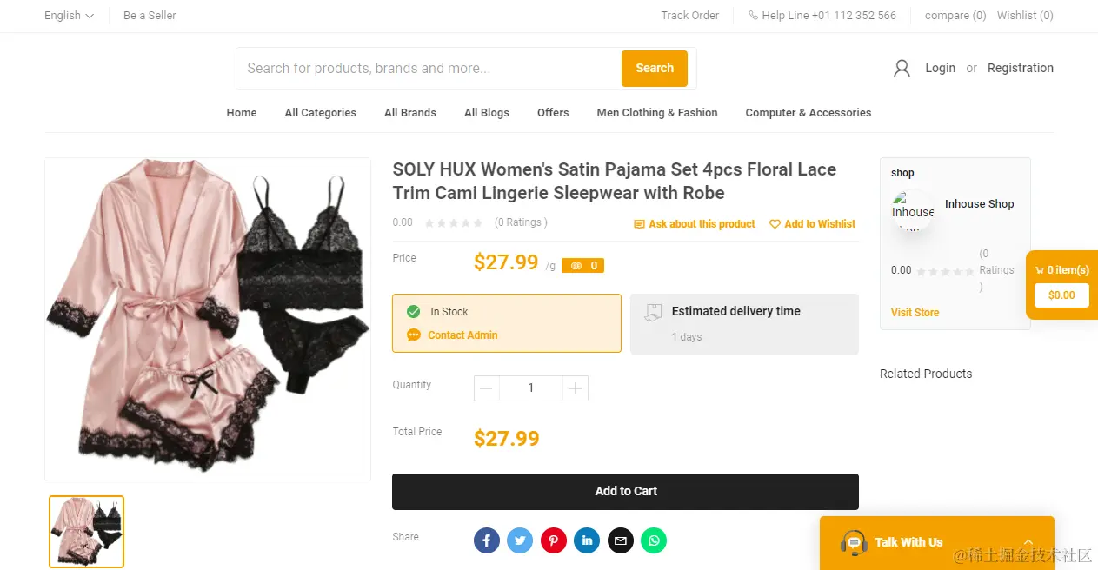This screenshot has height=570, width=1098.
Task: Share the product by email
Action: coord(620,540)
